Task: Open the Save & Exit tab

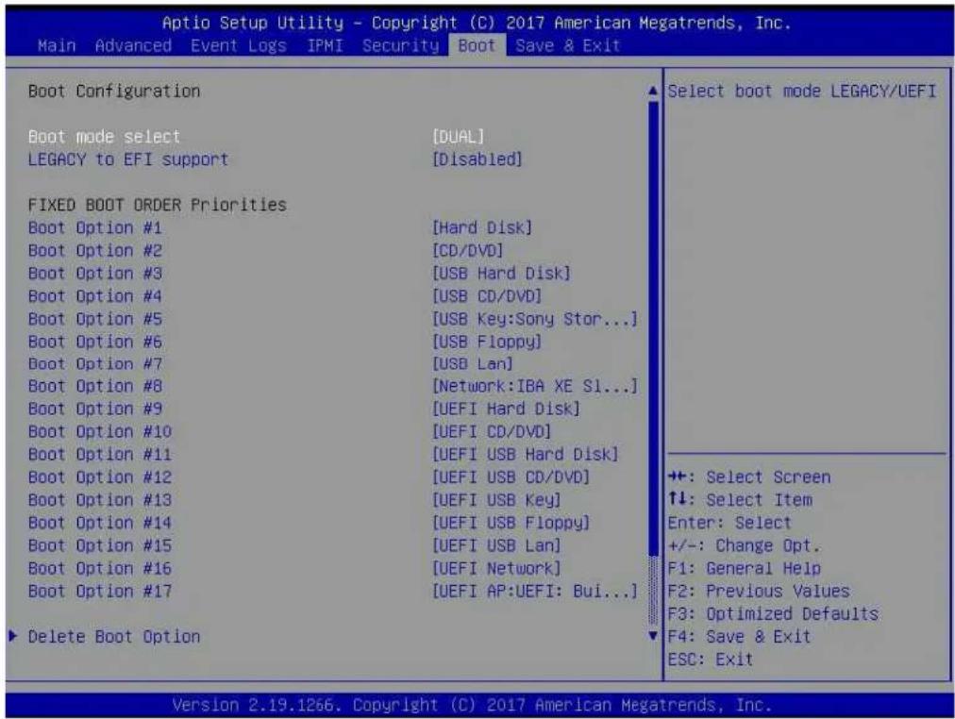Action: pyautogui.click(x=568, y=45)
